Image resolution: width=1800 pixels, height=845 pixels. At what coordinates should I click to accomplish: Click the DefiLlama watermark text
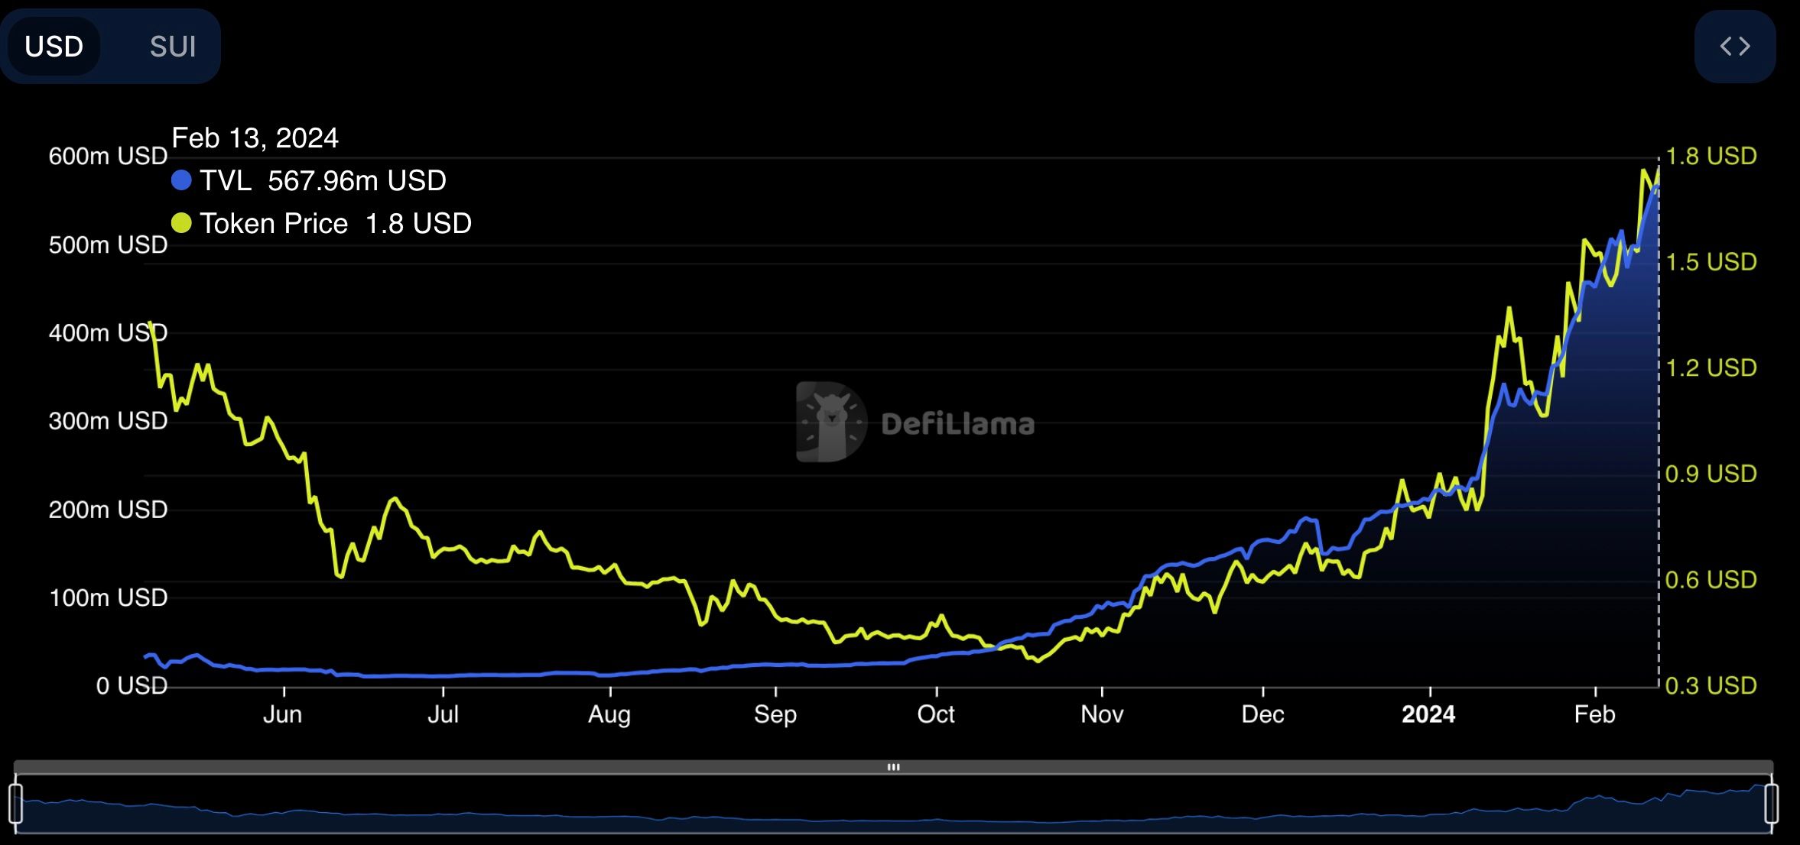(957, 424)
